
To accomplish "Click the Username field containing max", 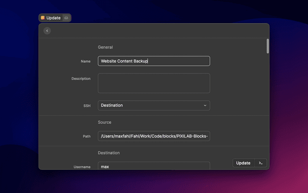I will pos(154,166).
